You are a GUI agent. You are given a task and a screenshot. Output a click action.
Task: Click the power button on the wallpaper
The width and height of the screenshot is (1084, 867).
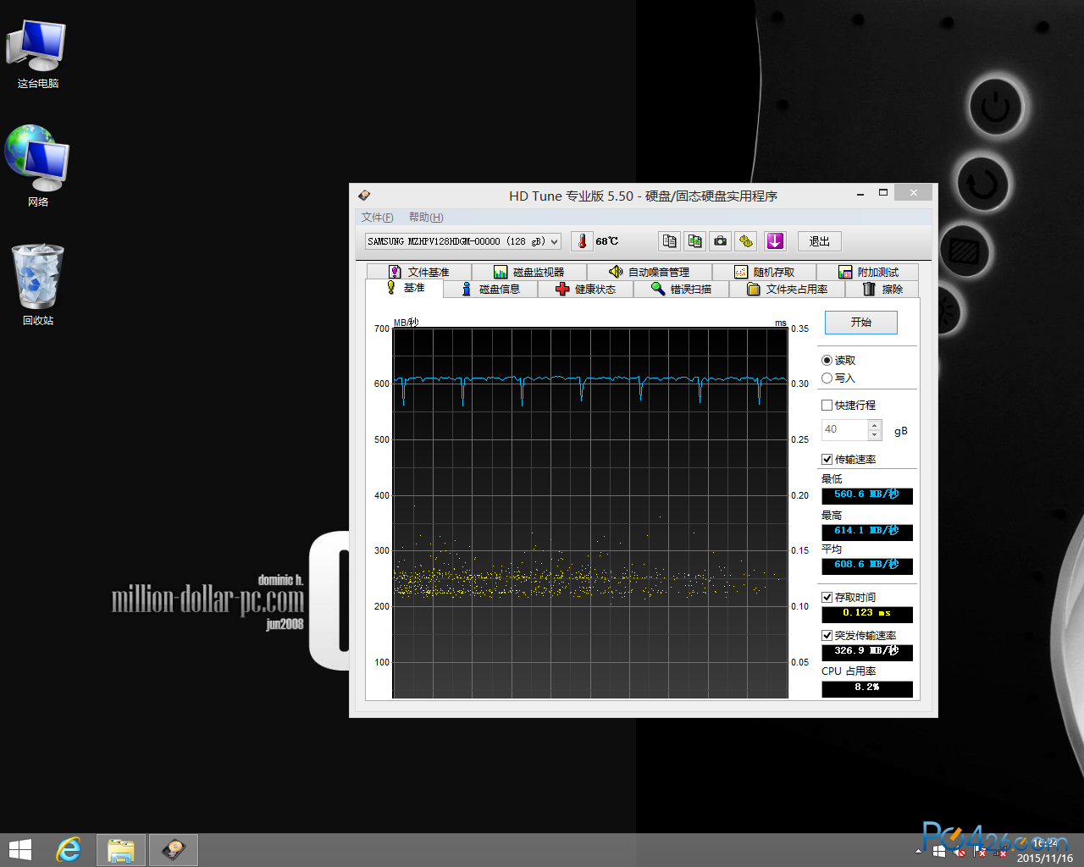coord(996,106)
